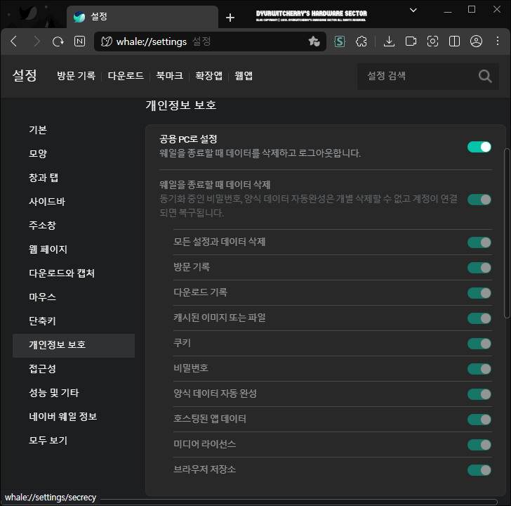Toggle 미디어 라이선스 switch
This screenshot has width=511, height=506.
[x=479, y=445]
